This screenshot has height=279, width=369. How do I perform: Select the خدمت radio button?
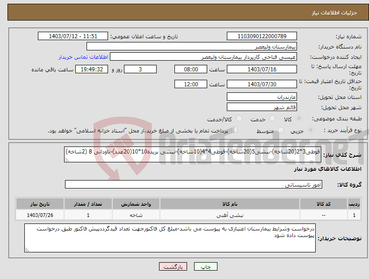(272, 119)
